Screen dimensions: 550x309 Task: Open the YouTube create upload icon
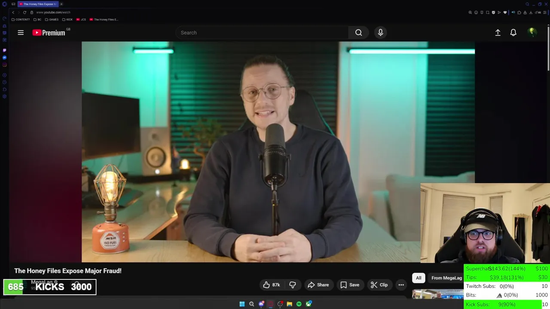[x=498, y=33]
